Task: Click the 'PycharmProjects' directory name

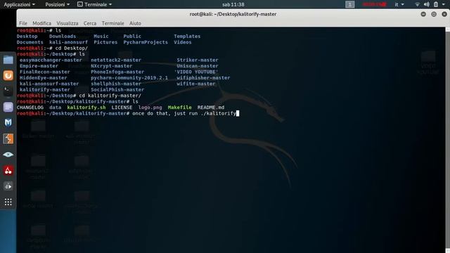Action: [146, 42]
